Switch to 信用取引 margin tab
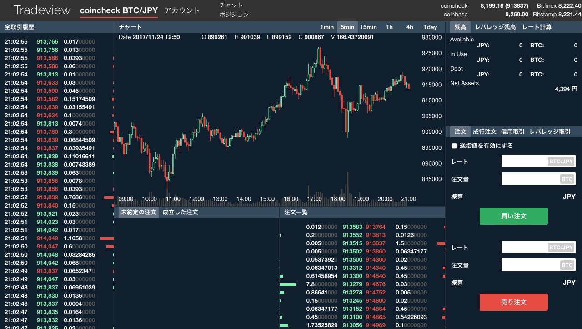Screen dimensions: 582x329 [512, 132]
